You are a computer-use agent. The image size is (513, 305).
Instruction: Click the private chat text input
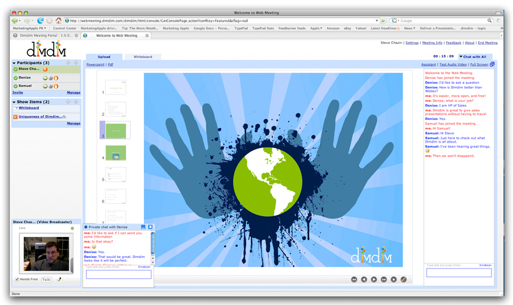[x=119, y=274]
